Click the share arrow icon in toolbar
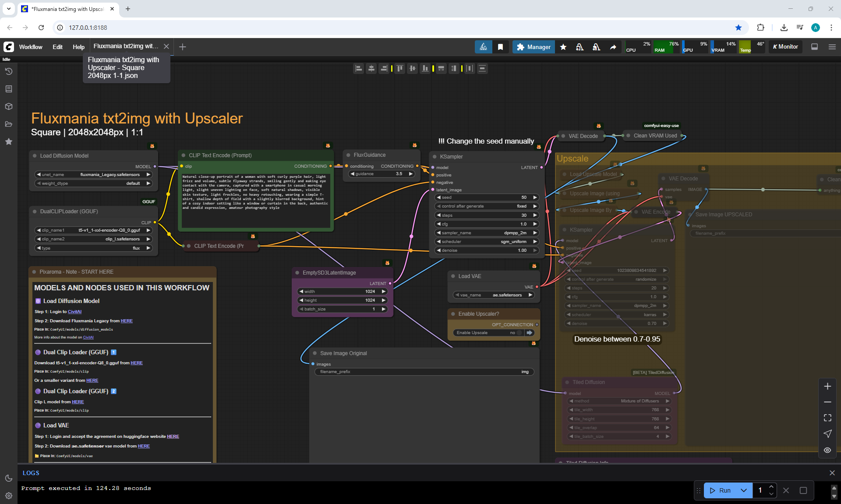Viewport: 841px width, 504px height. [x=613, y=47]
